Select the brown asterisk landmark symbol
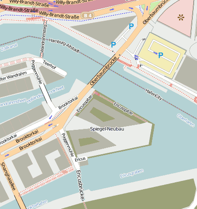 pos(181,17)
